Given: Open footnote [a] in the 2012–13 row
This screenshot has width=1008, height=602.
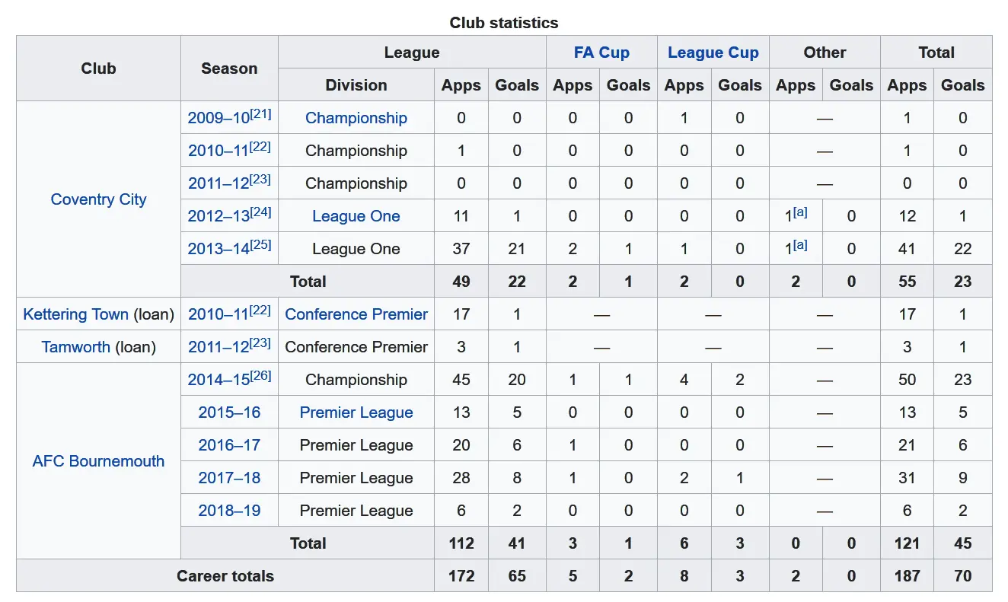Looking at the screenshot, I should click(x=800, y=212).
